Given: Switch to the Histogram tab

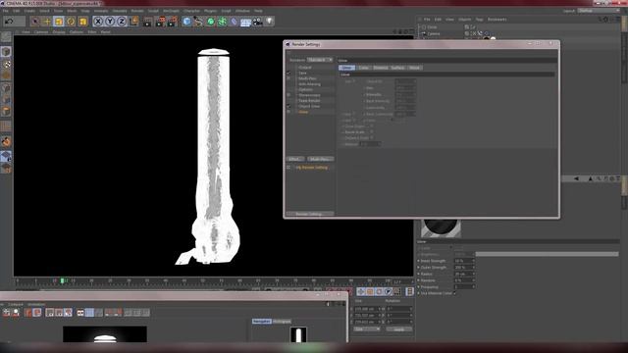Looking at the screenshot, I should 282,322.
